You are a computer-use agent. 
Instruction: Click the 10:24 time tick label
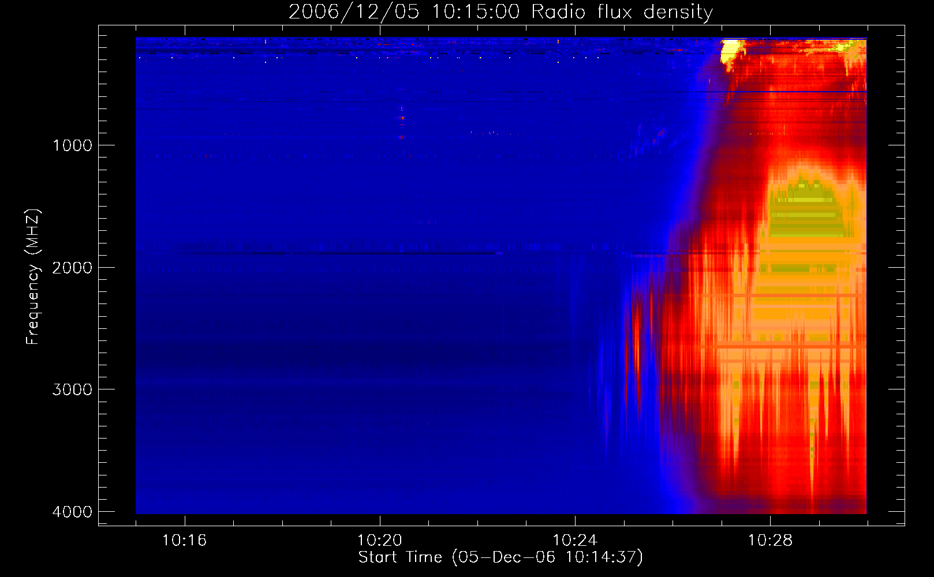575,540
